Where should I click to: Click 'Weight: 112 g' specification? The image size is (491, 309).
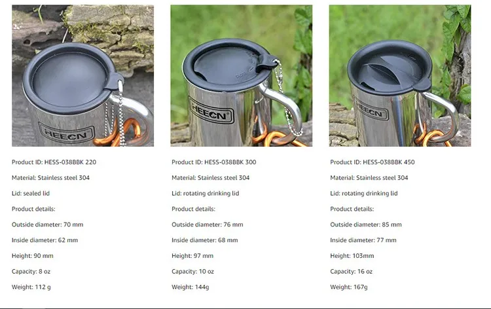click(x=31, y=287)
